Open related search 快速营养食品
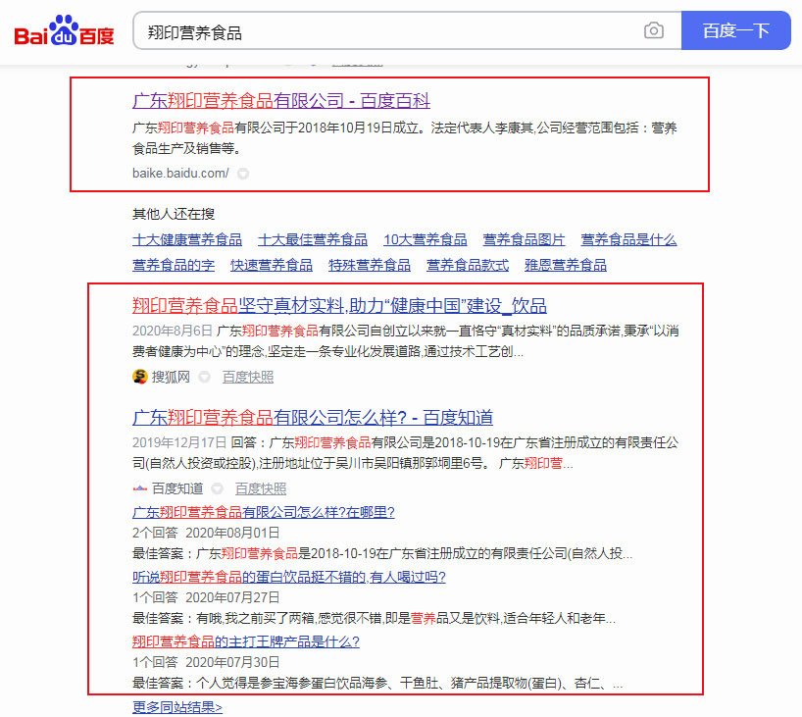The width and height of the screenshot is (802, 717). (x=272, y=265)
